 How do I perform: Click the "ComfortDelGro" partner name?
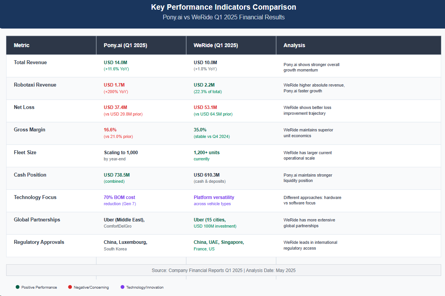pos(118,226)
